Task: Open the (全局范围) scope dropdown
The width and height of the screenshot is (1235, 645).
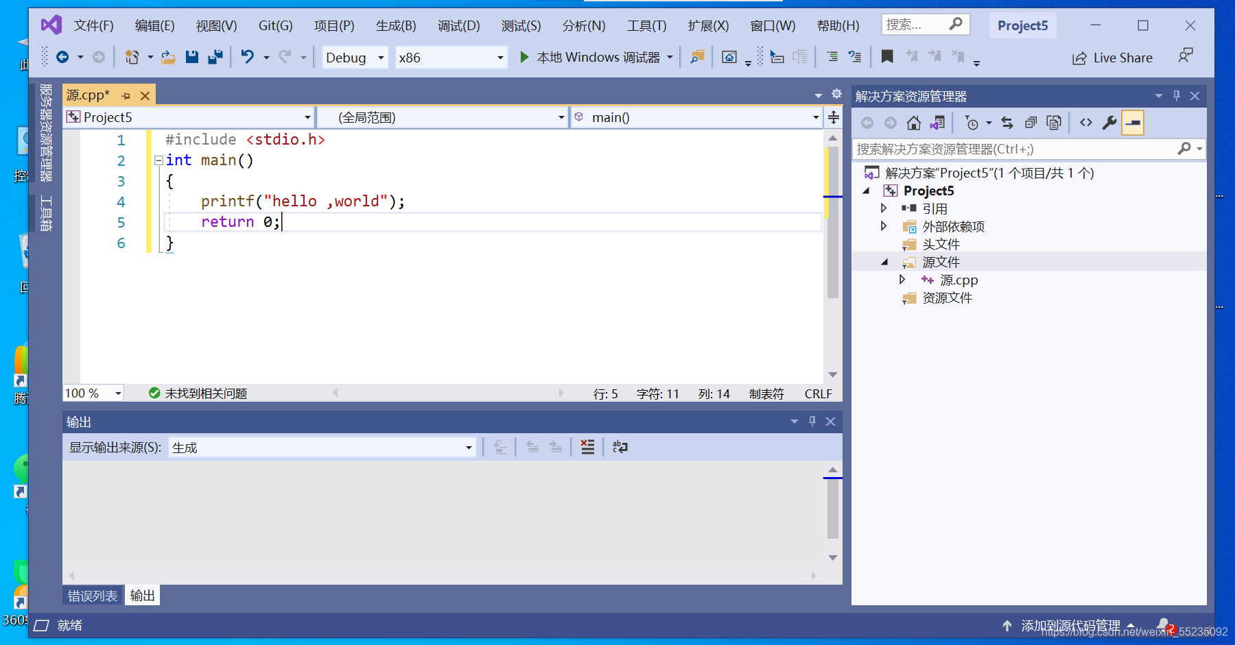Action: 443,117
